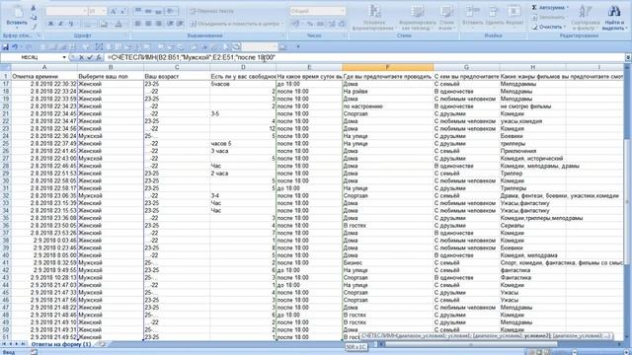Click the Insert Function fx icon
This screenshot has height=355, width=632.
pyautogui.click(x=99, y=58)
